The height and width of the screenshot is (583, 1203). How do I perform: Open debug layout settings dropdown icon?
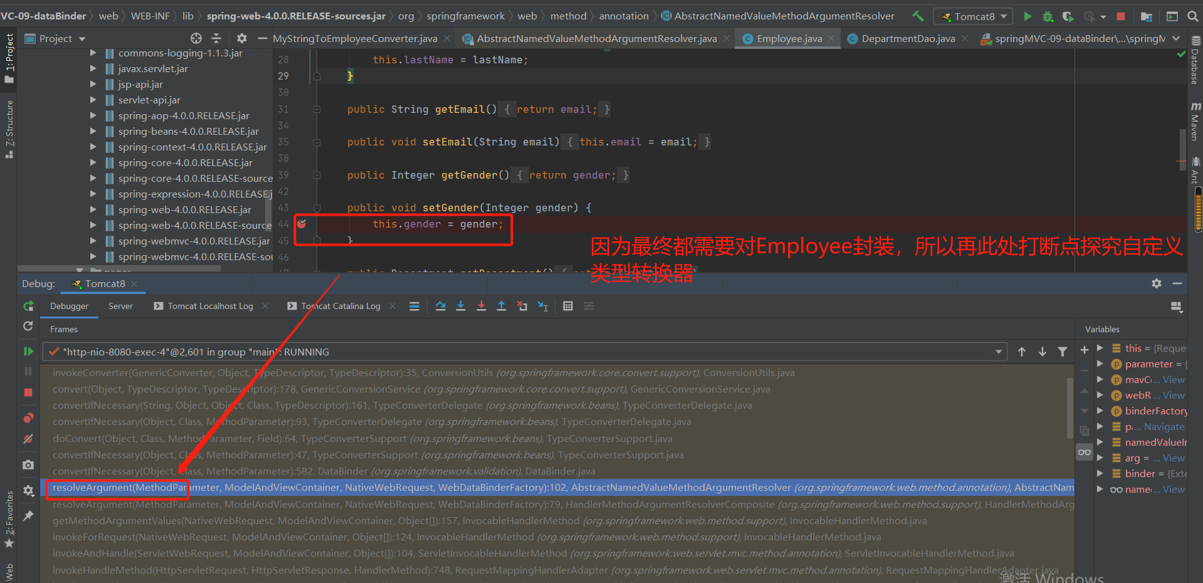click(x=1176, y=306)
